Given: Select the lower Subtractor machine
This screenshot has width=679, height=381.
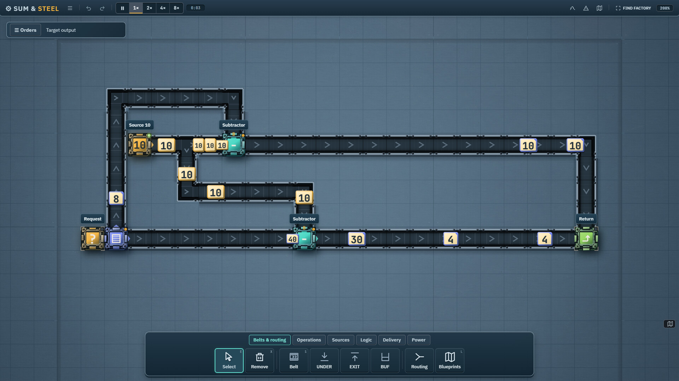Looking at the screenshot, I should pos(304,238).
